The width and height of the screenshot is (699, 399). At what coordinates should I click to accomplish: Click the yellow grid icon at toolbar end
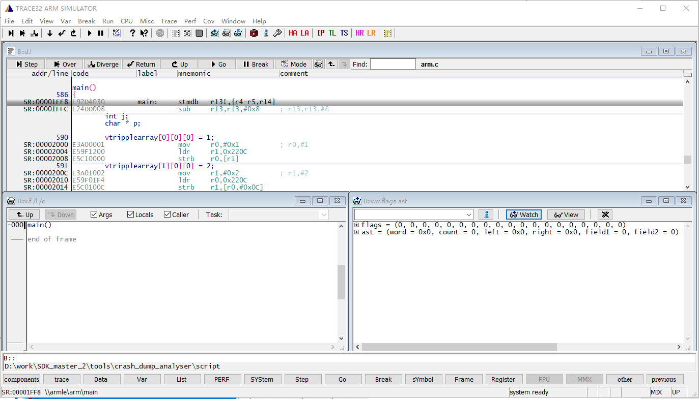pyautogui.click(x=388, y=33)
